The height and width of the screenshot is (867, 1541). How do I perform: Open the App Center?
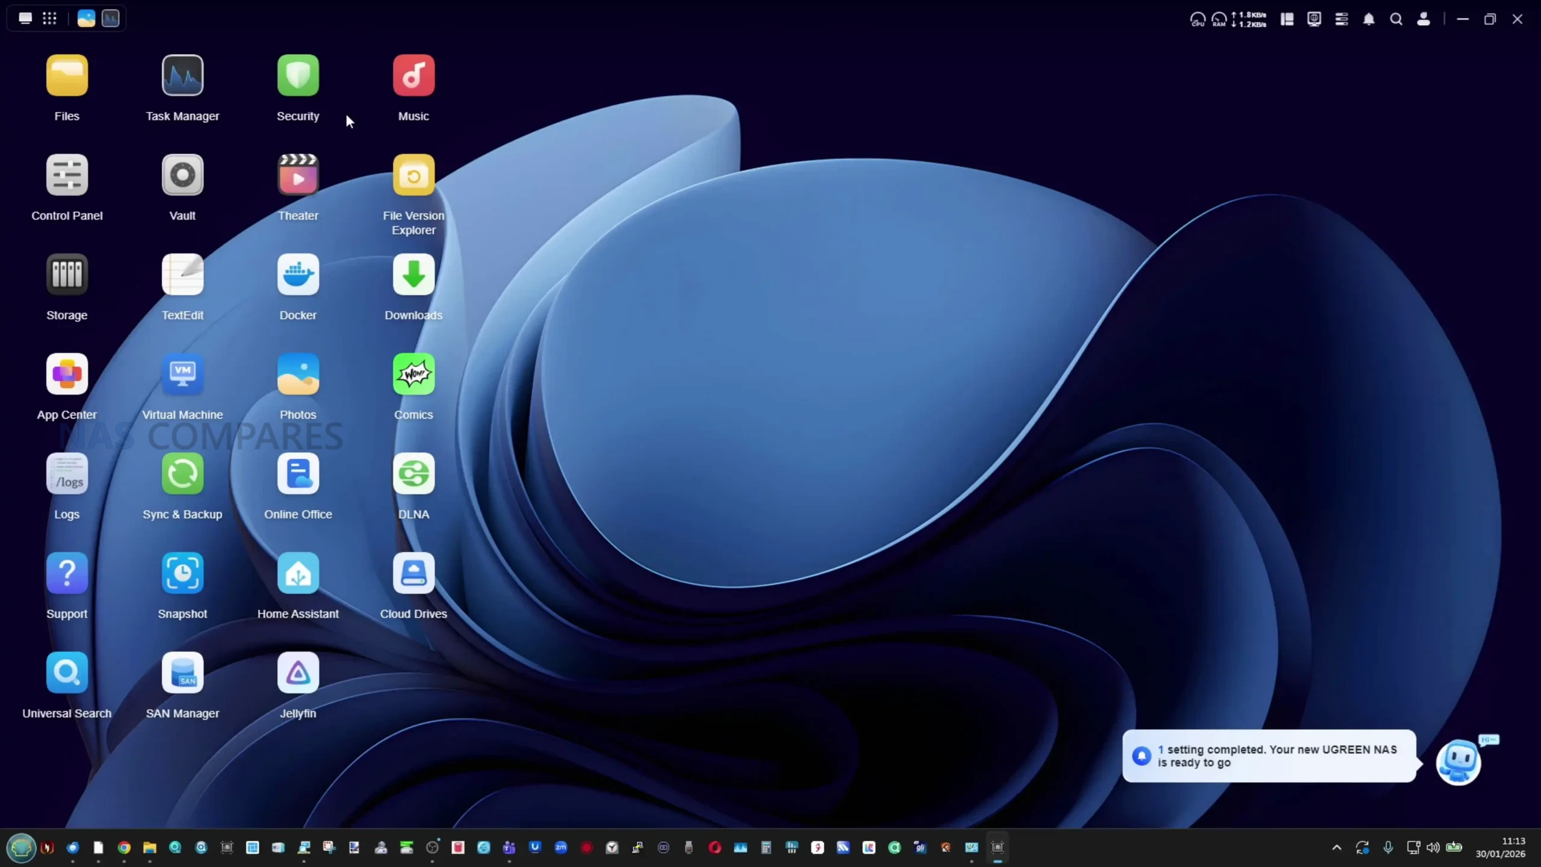click(x=67, y=374)
